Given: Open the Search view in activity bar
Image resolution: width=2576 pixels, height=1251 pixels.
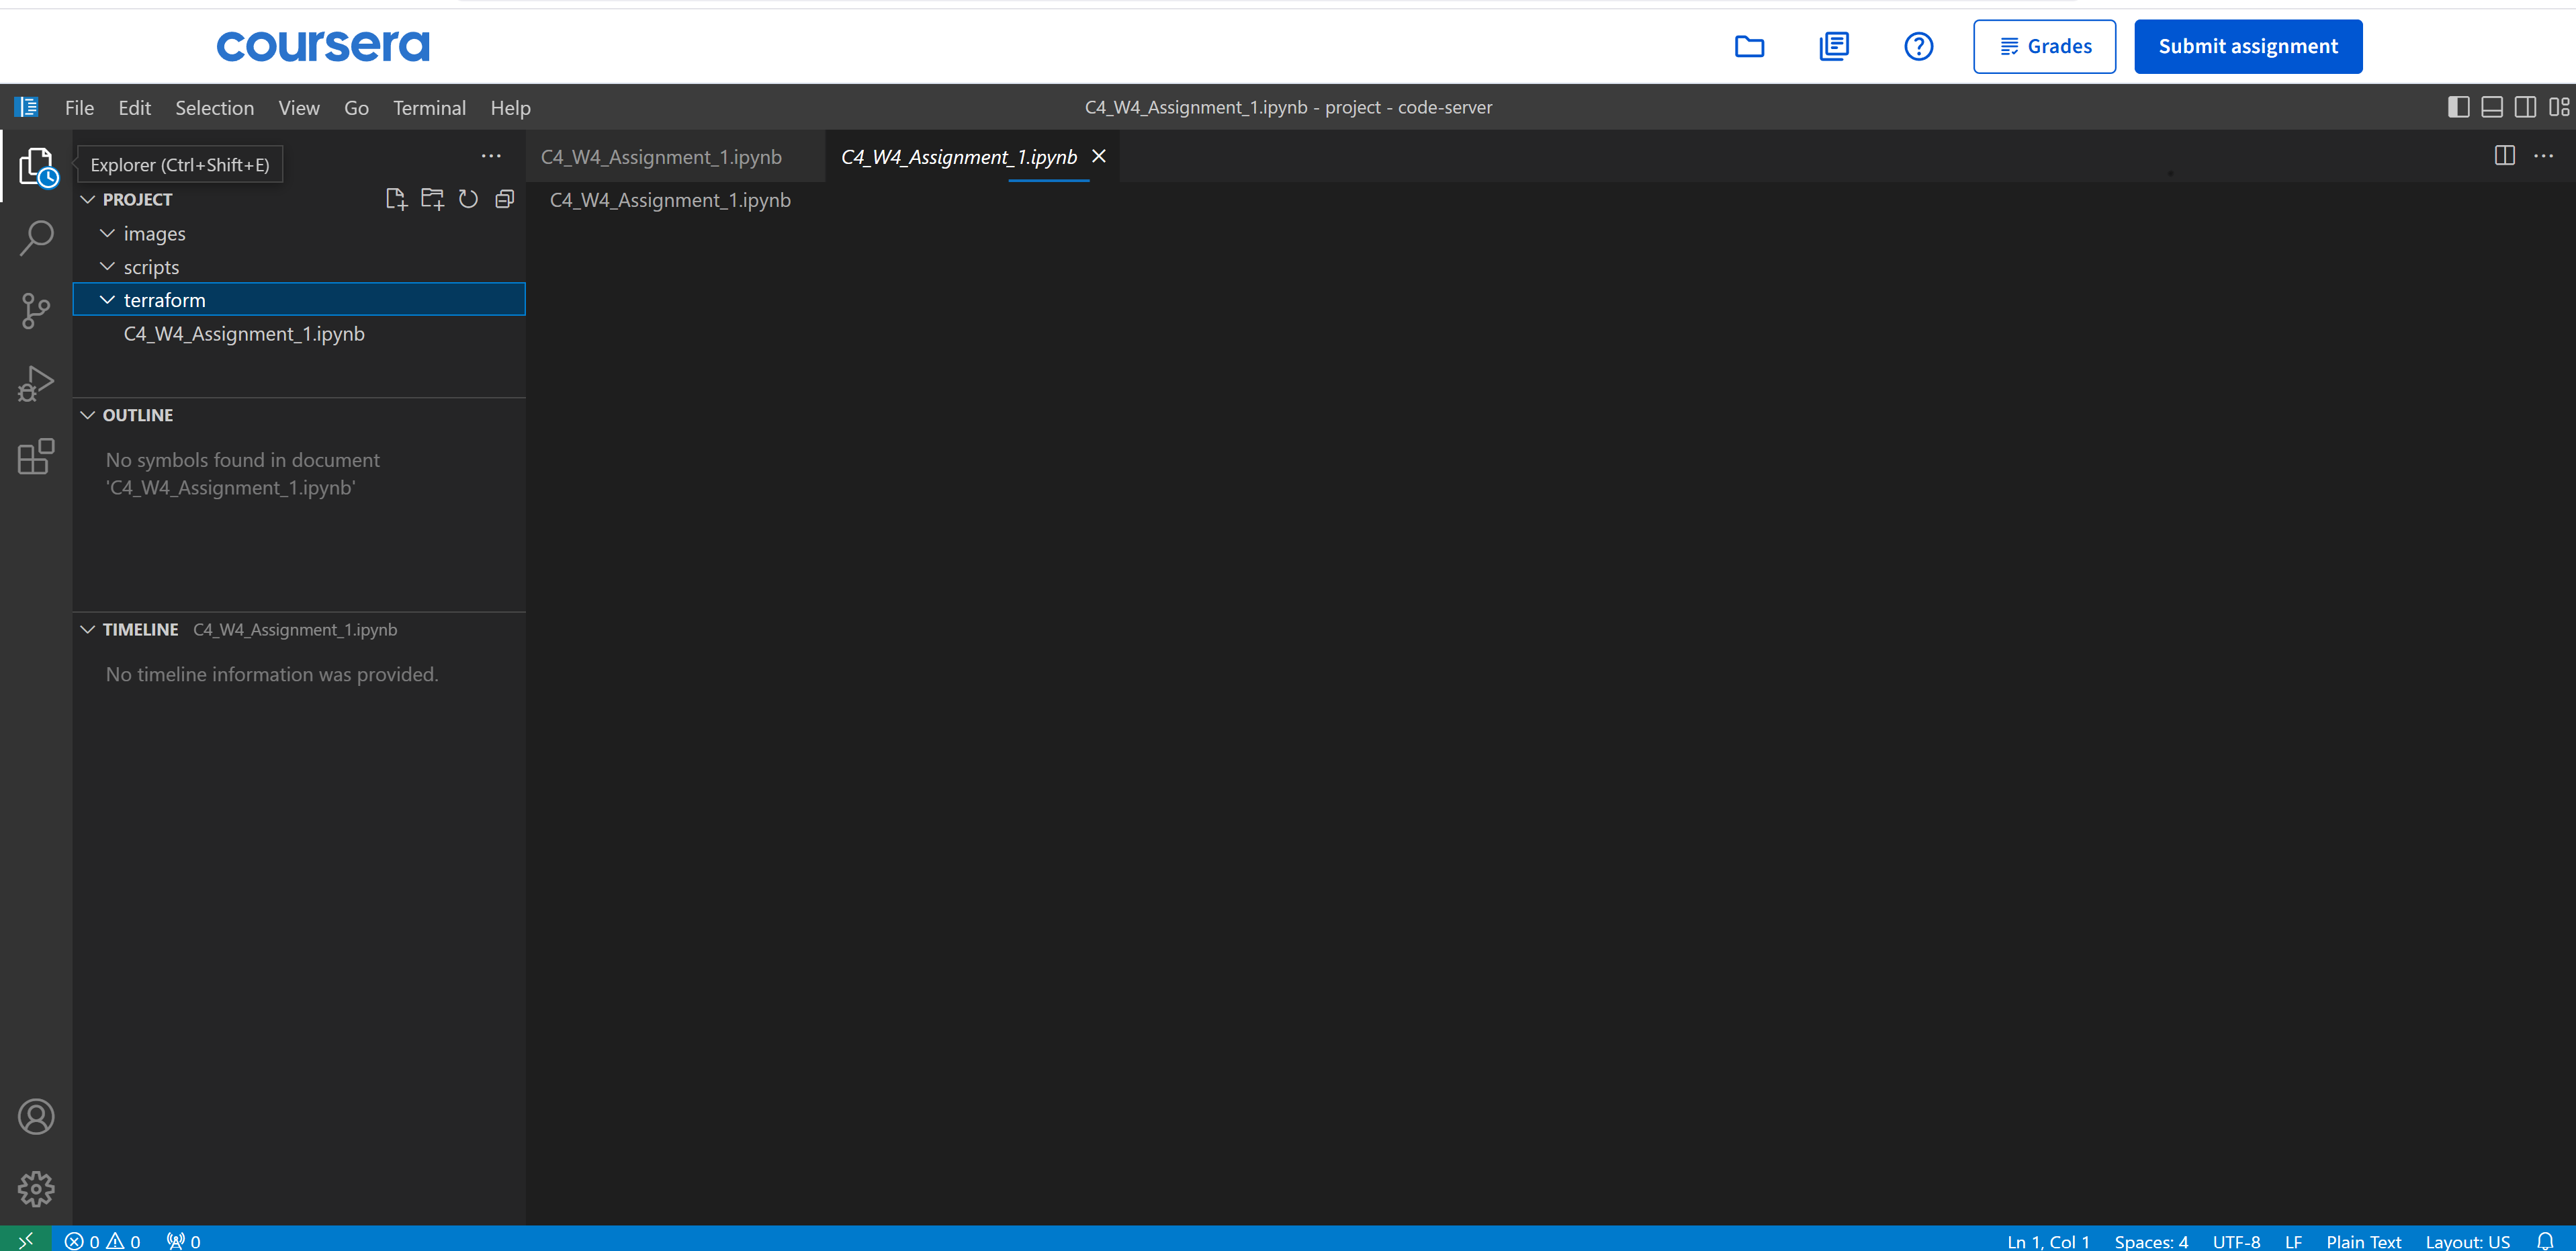Looking at the screenshot, I should coord(36,239).
